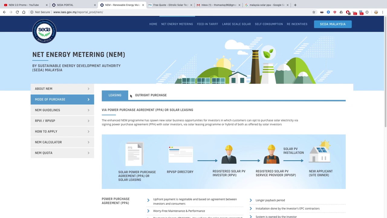Viewport: 387px width, 218px height.
Task: Open the browser home page
Action: pyautogui.click(x=24, y=12)
